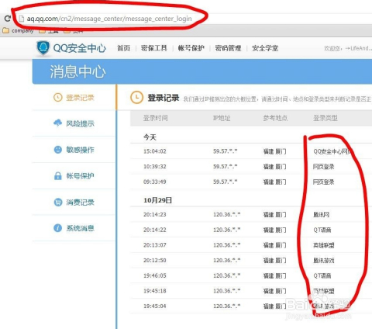Click 英雄联盟 in the 20:13:07 row

(324, 245)
